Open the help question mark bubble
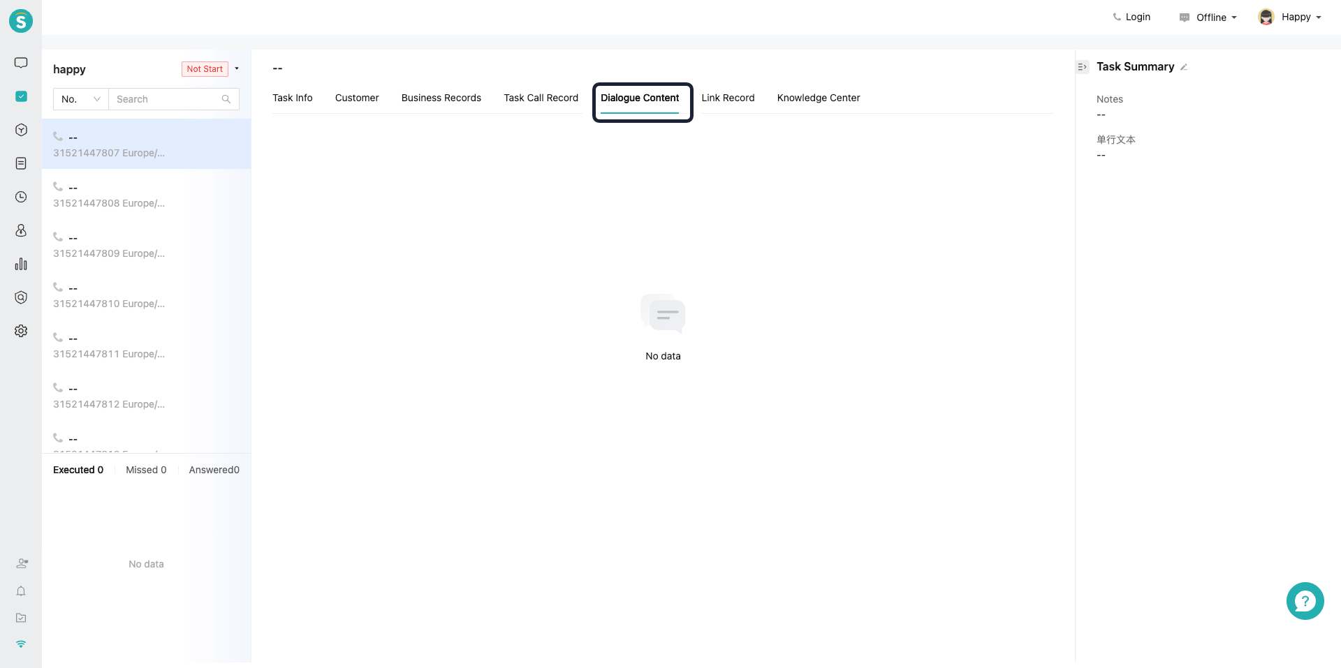The height and width of the screenshot is (668, 1341). (1305, 601)
